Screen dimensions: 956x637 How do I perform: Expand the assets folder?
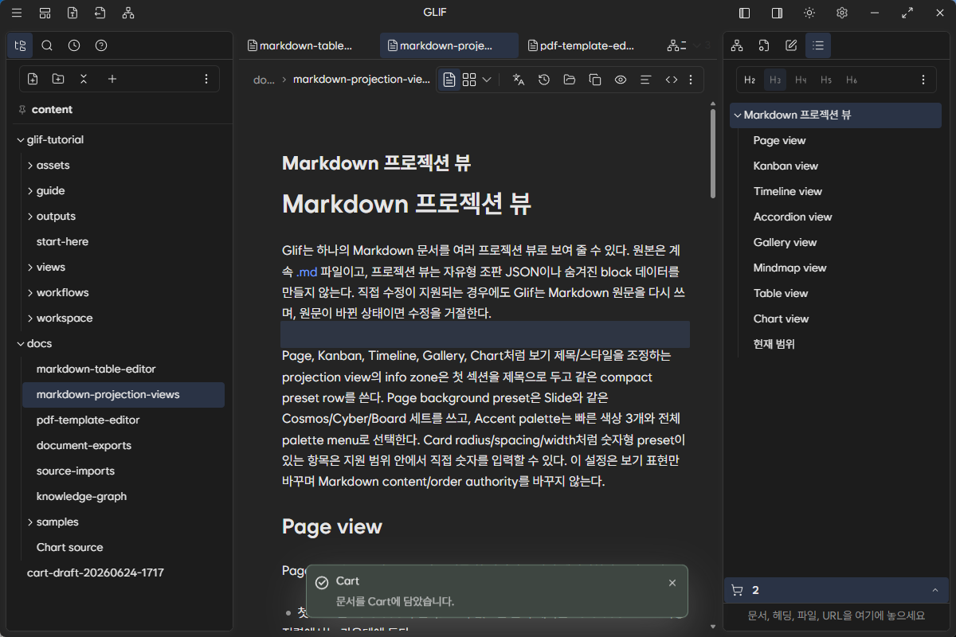30,166
